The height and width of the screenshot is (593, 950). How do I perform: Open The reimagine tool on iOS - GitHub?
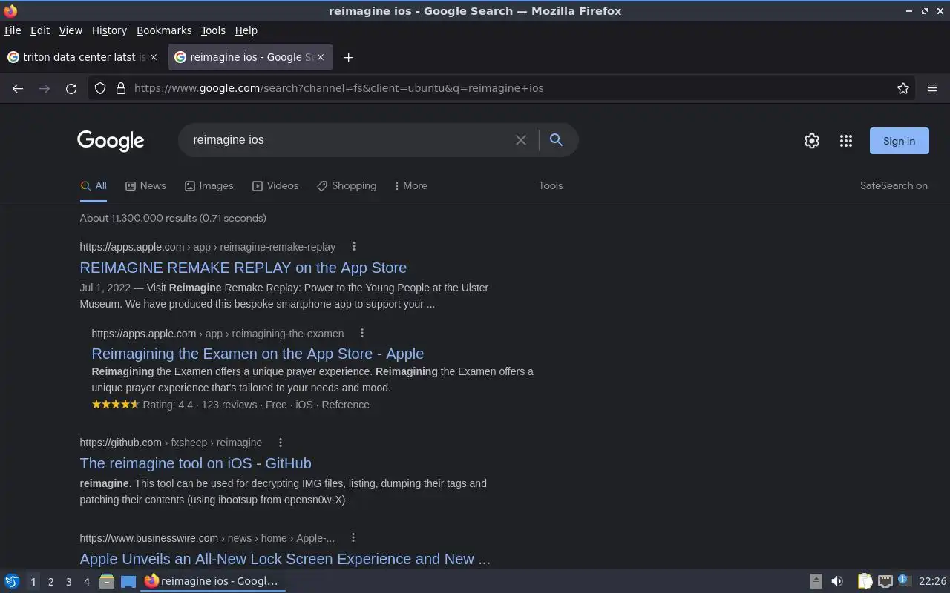coord(195,463)
